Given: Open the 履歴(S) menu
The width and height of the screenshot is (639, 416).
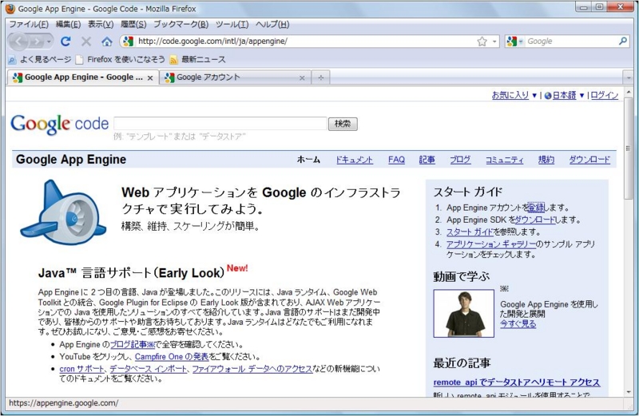Looking at the screenshot, I should point(133,25).
